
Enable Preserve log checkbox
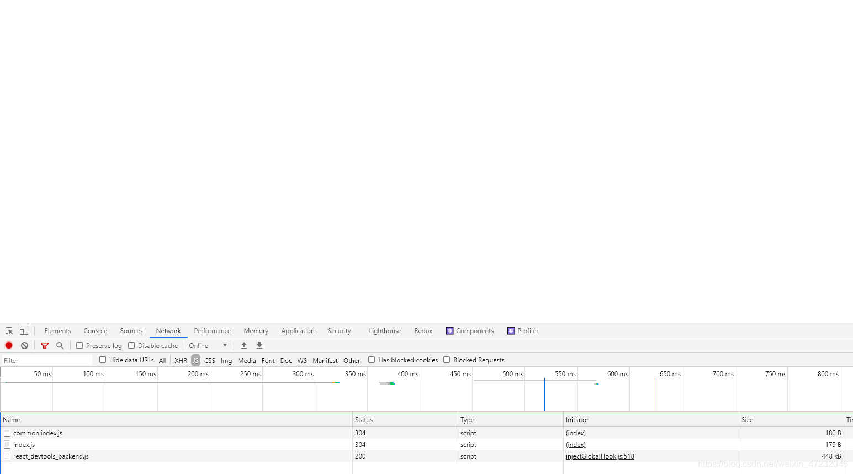80,345
